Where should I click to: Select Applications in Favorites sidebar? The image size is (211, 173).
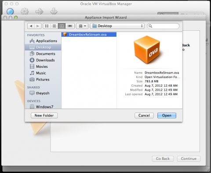[x=43, y=41]
